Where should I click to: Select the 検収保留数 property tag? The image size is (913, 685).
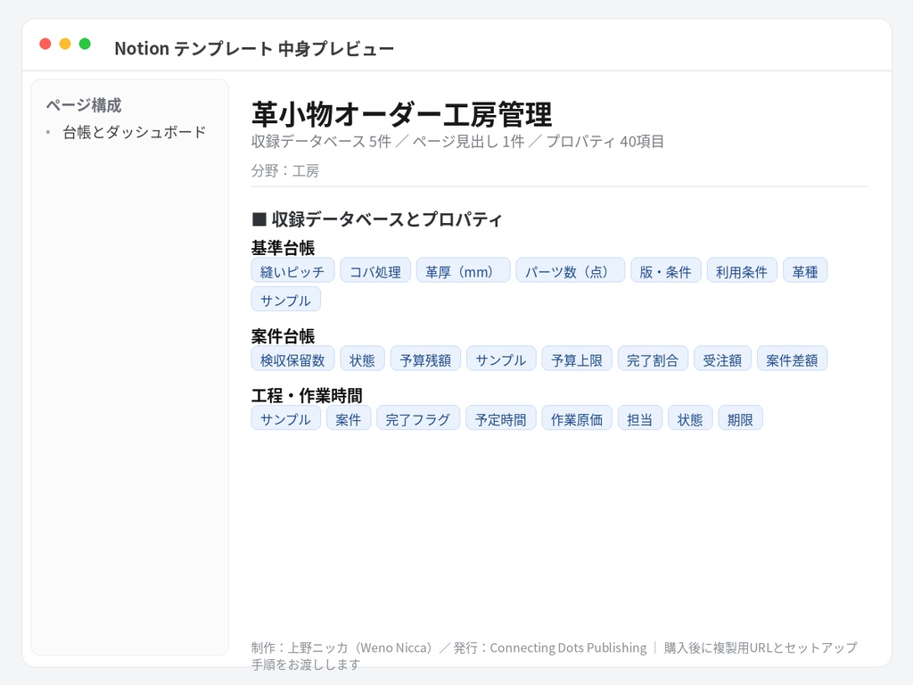[x=292, y=359]
